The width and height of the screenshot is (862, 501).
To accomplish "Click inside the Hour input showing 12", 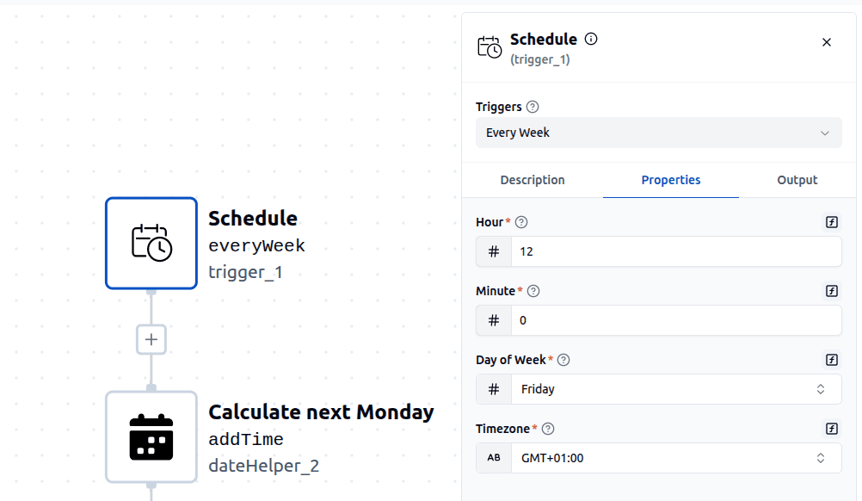I will click(678, 251).
